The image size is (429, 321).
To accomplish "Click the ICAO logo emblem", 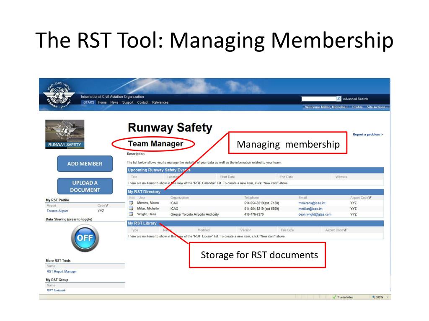I will pyautogui.click(x=59, y=95).
